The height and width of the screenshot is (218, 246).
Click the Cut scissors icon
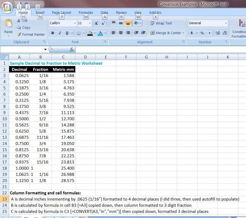(19, 20)
